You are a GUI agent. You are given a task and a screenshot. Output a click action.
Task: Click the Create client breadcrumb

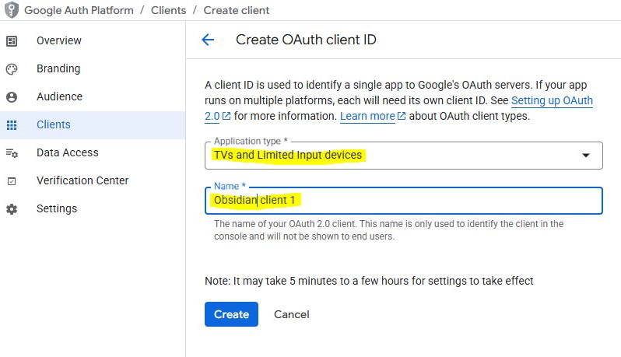236,10
